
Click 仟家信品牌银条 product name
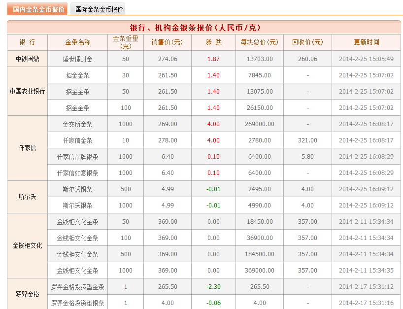78,157
